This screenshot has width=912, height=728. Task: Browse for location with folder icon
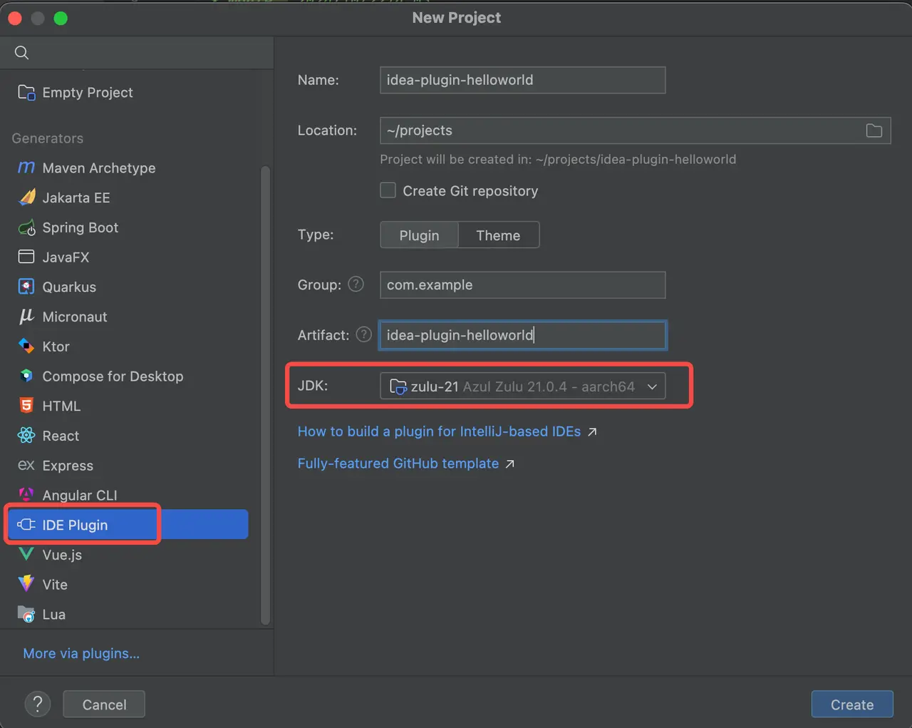[x=874, y=130]
